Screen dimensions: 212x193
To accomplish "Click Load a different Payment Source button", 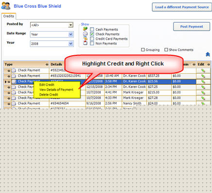I will 182,7.
